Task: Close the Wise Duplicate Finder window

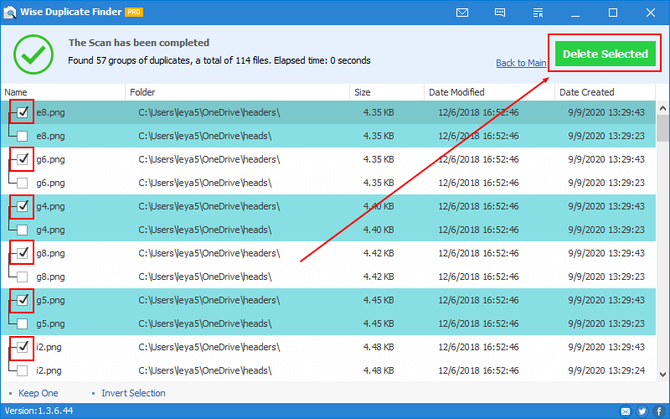Action: click(651, 13)
